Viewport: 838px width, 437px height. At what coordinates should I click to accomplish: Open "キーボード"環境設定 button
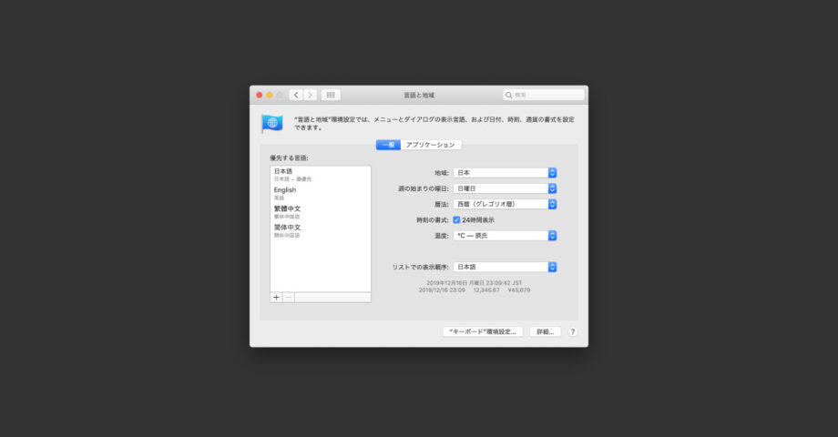point(482,332)
